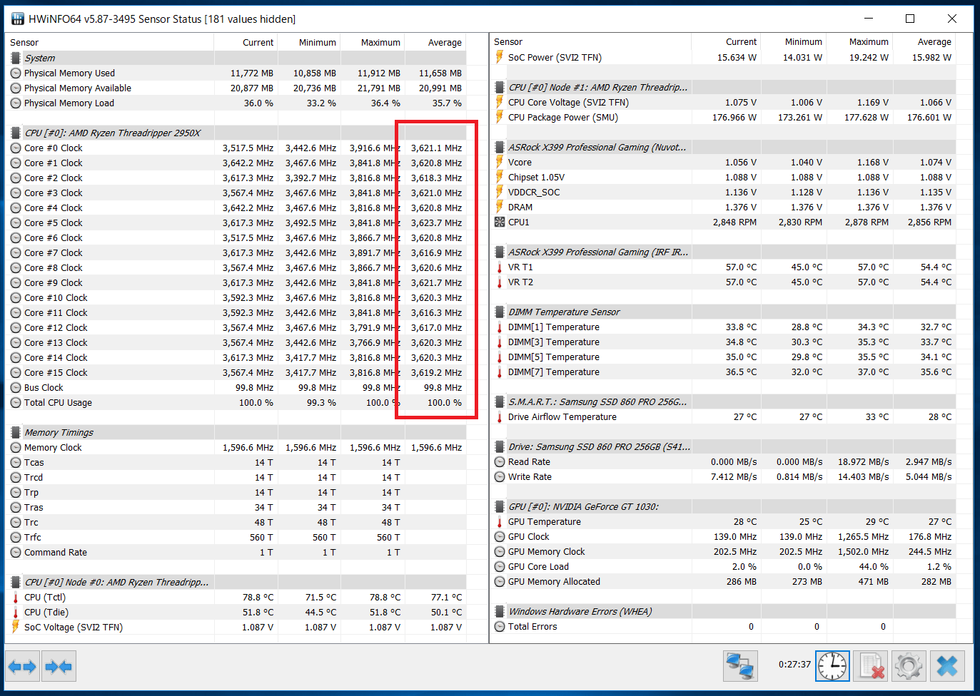The width and height of the screenshot is (980, 696).
Task: Click the HWiNFO64 app icon in title bar
Action: tap(17, 19)
